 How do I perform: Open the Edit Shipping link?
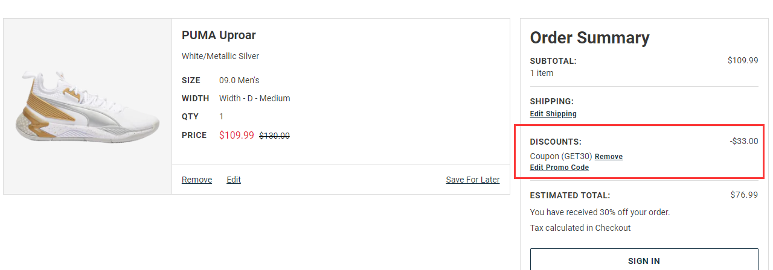coord(553,114)
